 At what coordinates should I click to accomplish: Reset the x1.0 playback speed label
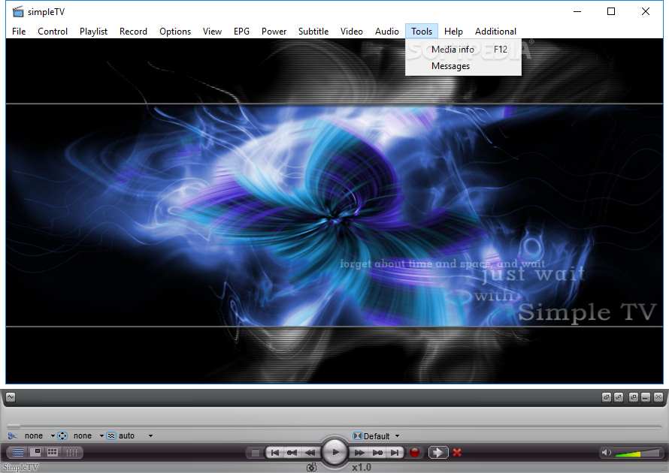click(362, 468)
